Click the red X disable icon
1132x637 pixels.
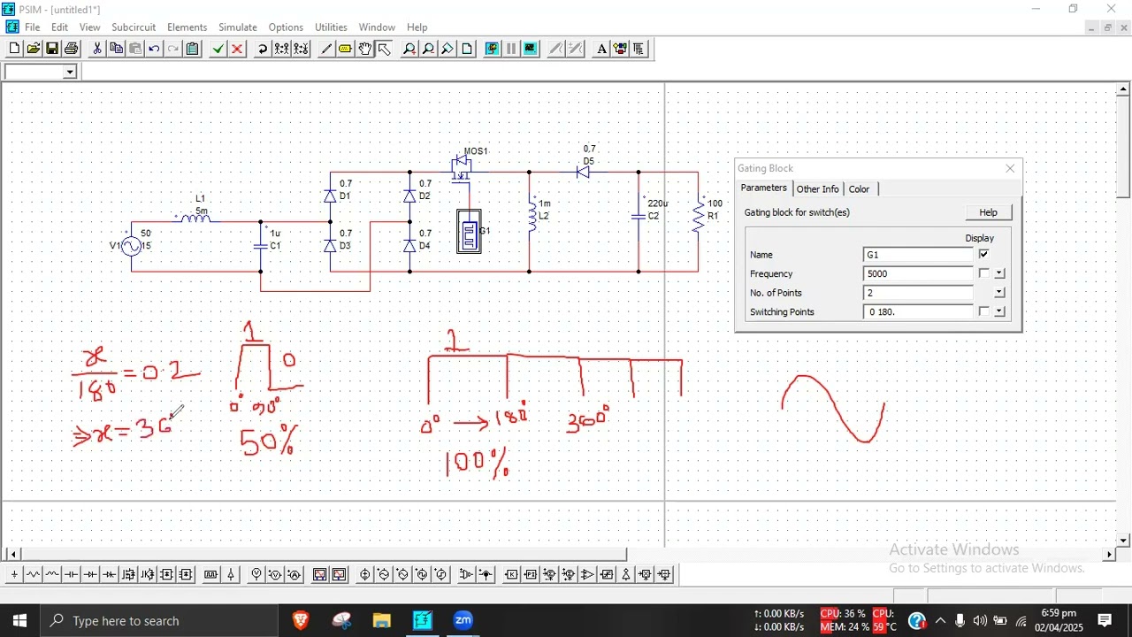click(237, 49)
